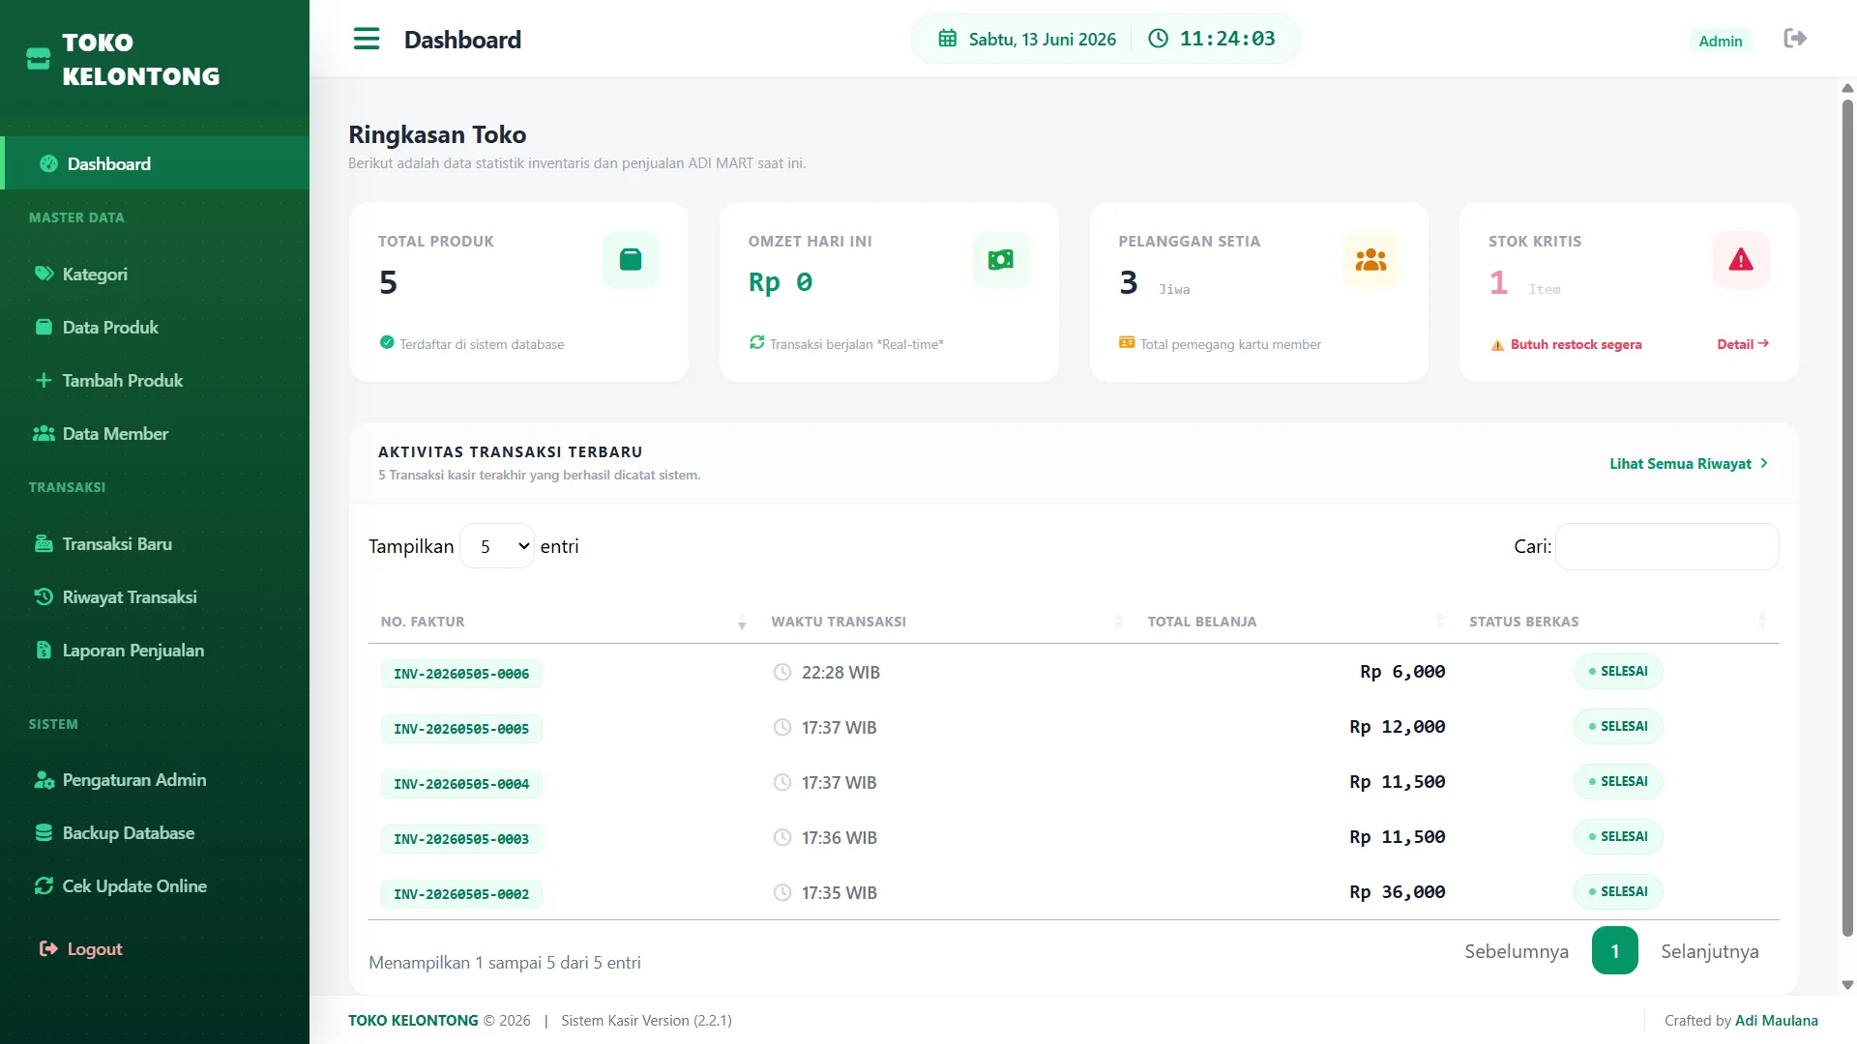Click the Pengaturan Admin user-gear icon

pyautogui.click(x=44, y=779)
